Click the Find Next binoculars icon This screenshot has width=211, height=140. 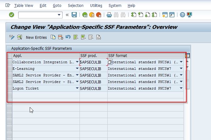pos(123,15)
